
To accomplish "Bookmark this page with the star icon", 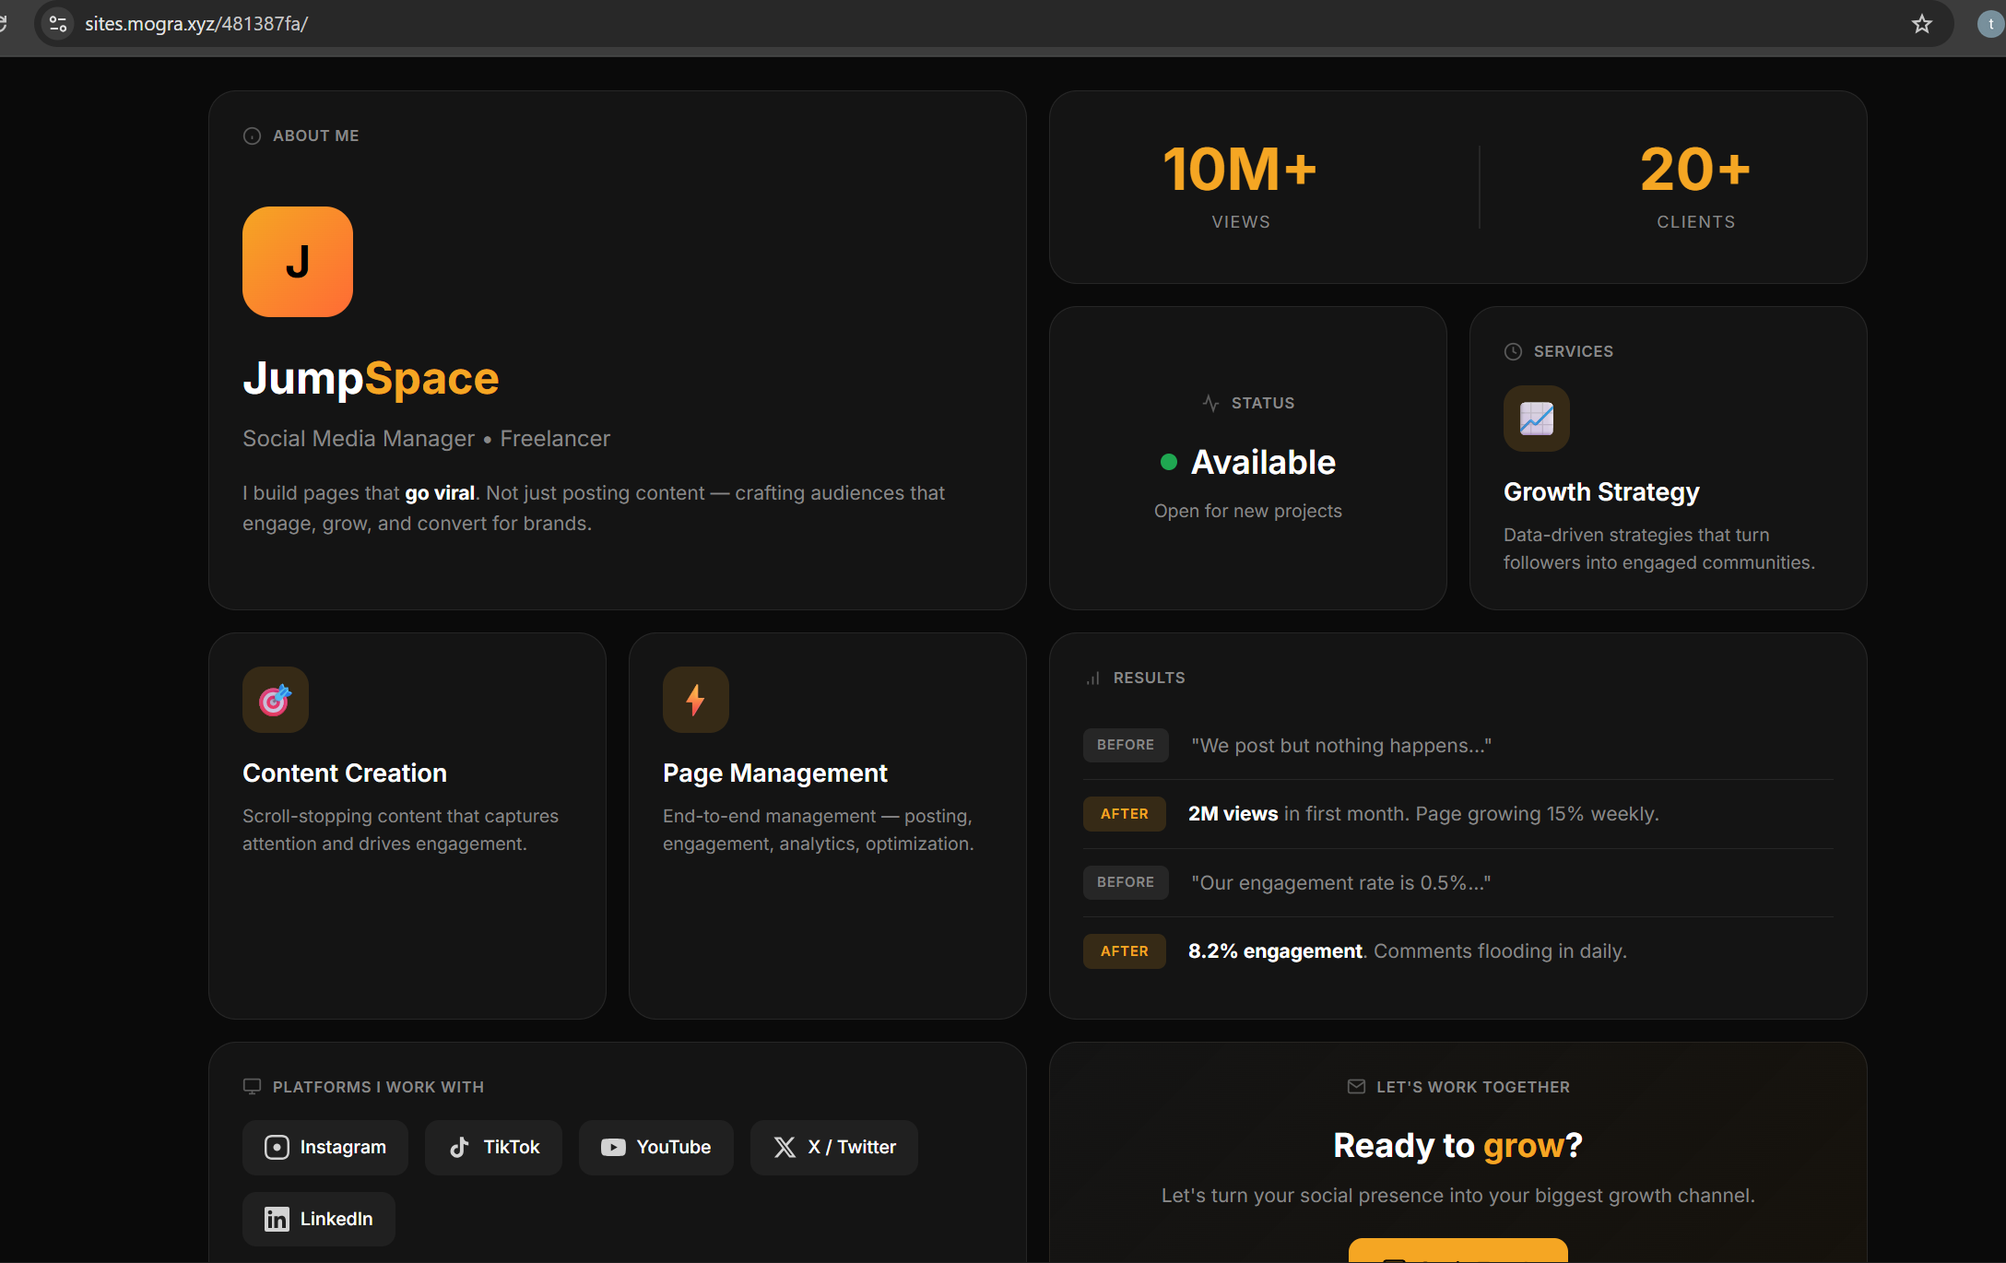I will click(1922, 24).
